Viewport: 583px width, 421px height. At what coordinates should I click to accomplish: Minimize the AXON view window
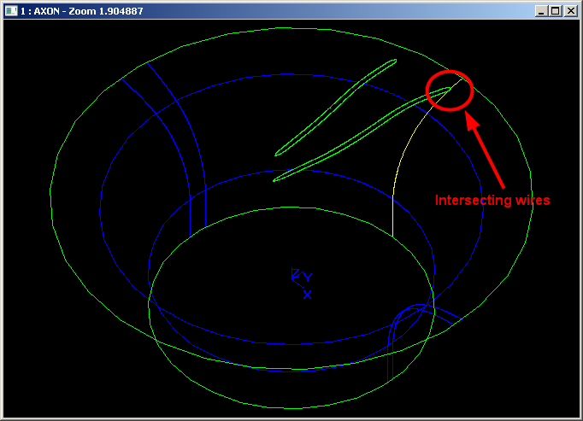(x=541, y=11)
